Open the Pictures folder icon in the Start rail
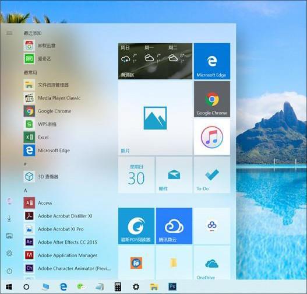This screenshot has height=294, width=307. (9, 236)
